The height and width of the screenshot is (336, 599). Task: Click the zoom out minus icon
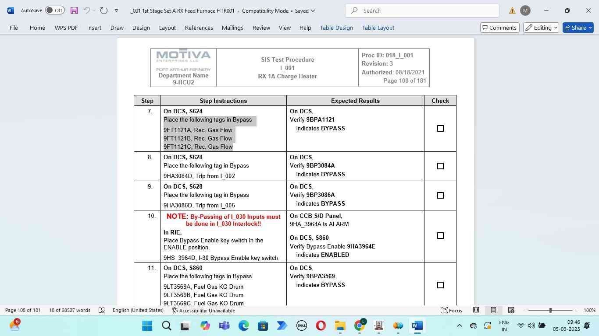coord(524,310)
